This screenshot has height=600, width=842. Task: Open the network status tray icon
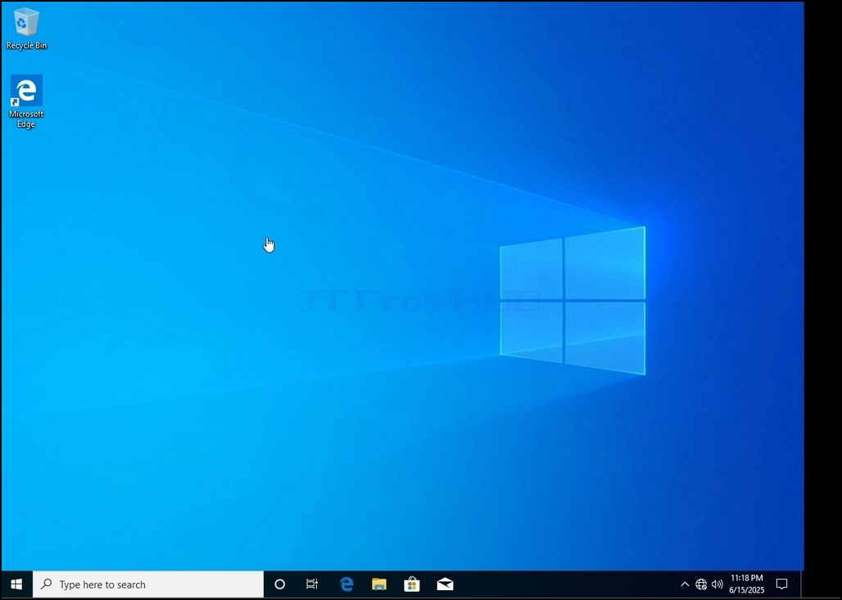pyautogui.click(x=701, y=584)
